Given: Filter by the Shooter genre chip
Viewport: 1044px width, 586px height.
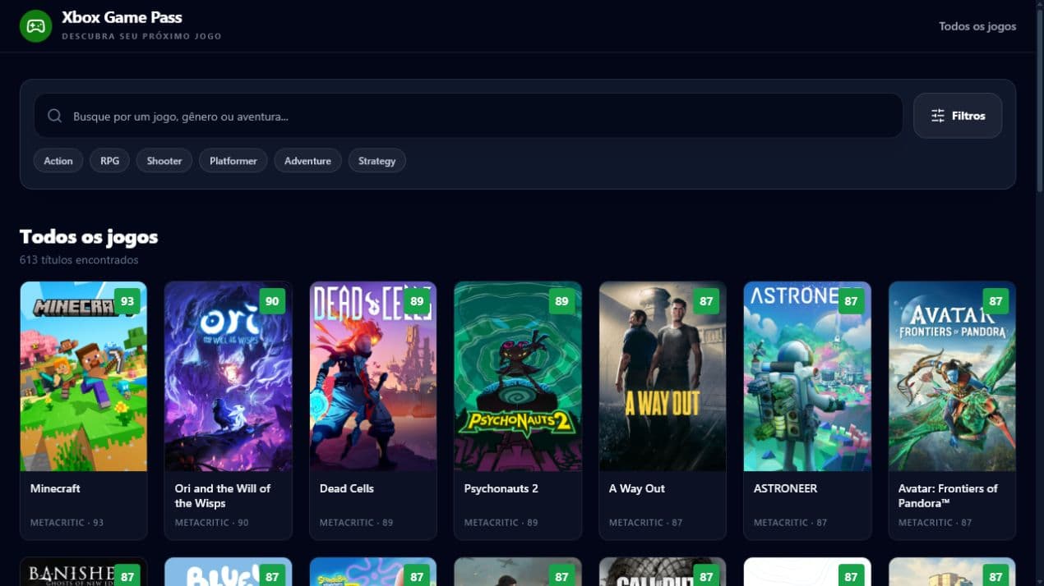Looking at the screenshot, I should 164,161.
